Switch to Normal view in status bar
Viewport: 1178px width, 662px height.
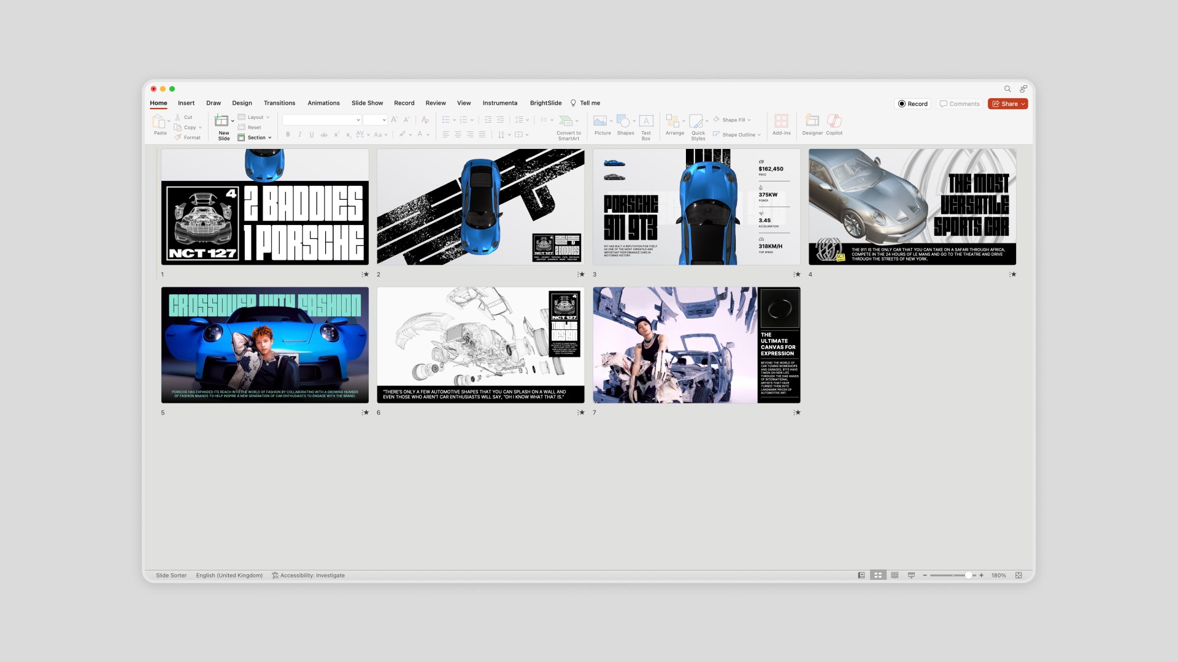(861, 576)
